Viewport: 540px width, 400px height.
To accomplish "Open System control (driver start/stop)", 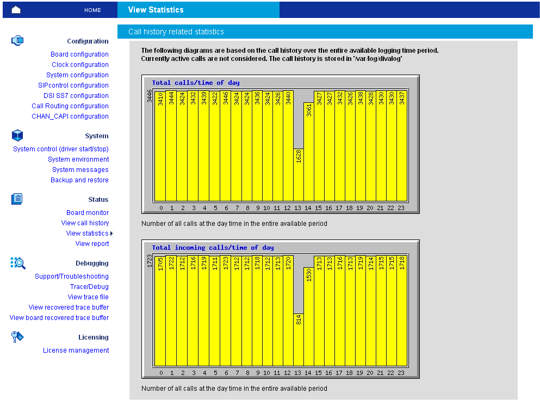I will 61,149.
